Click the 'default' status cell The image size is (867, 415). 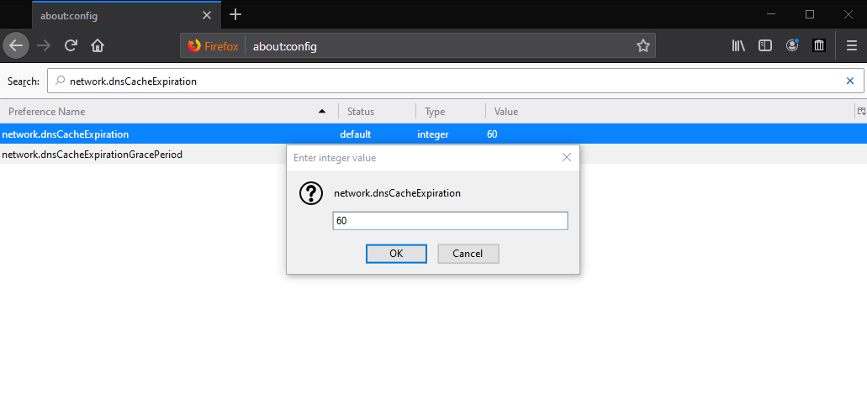point(356,134)
